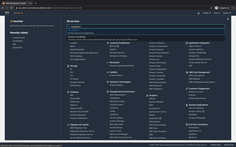Select the AWS Management Console browser tab
Viewport: 236px width, 147px height.
[x=17, y=3]
